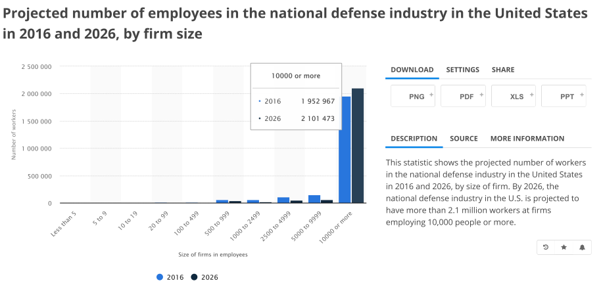The image size is (601, 293).
Task: Download data as XLS
Action: 514,97
